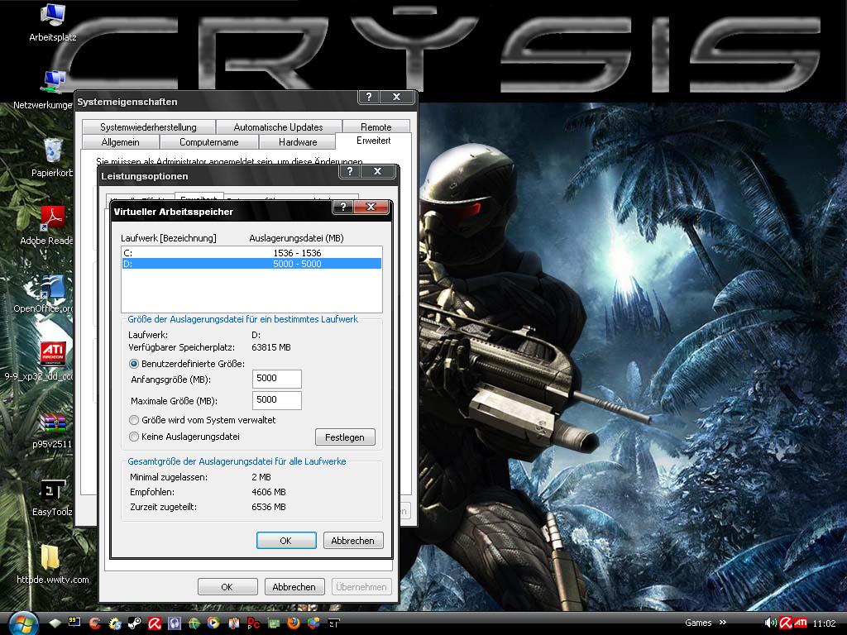
Task: Open Windows Media Player from quick launch
Action: coord(214,623)
